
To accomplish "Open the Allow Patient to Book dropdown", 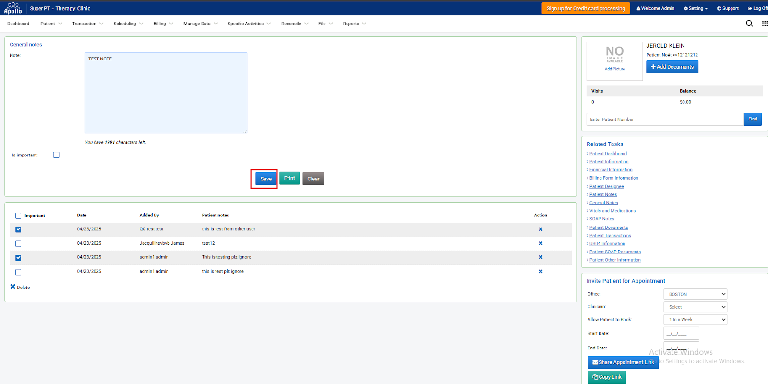I will (695, 320).
